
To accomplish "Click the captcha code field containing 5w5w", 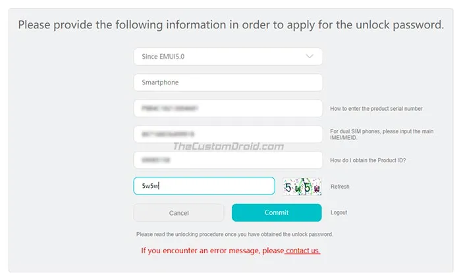I will [x=203, y=186].
